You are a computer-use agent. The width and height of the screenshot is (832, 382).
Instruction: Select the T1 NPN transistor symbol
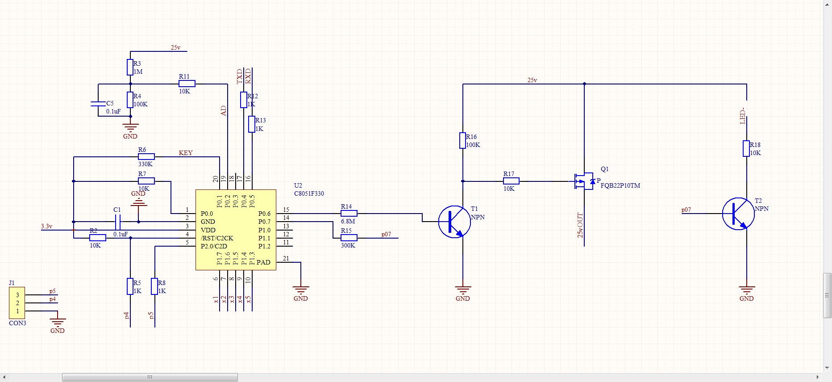pyautogui.click(x=454, y=222)
